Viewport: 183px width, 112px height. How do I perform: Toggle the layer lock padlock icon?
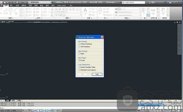61,15
